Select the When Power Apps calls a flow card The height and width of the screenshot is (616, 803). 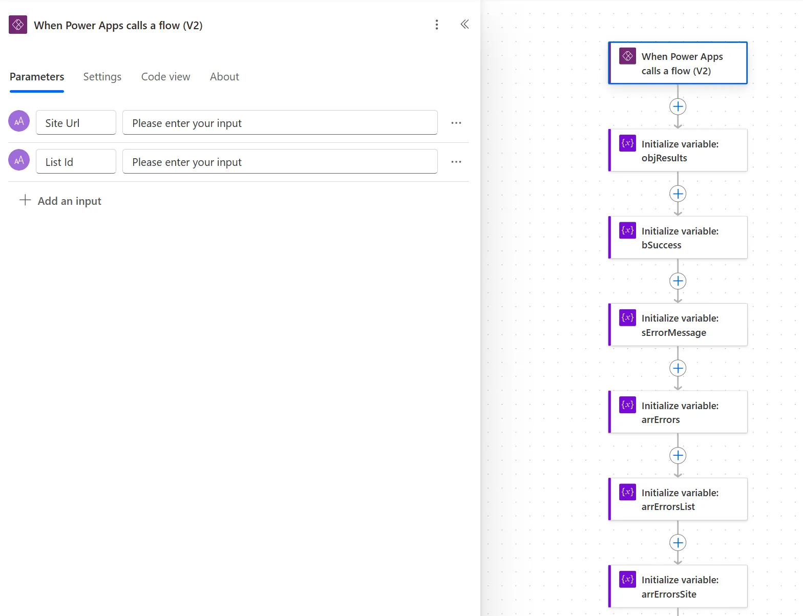pyautogui.click(x=678, y=63)
